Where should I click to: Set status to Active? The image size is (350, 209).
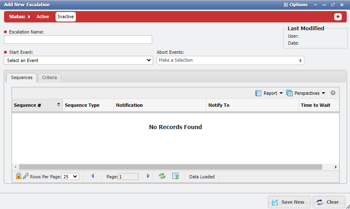coord(43,17)
